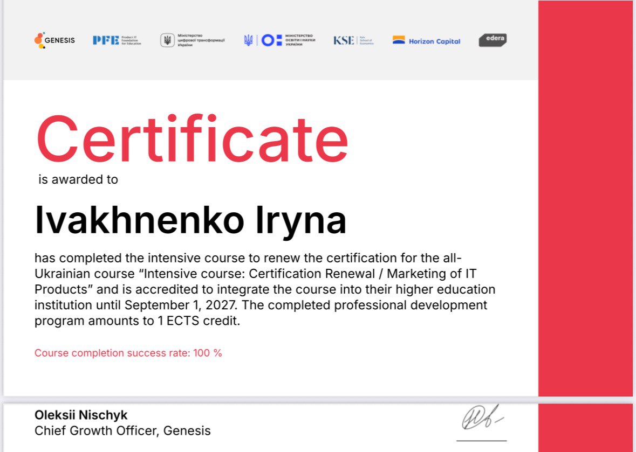Screen dimensions: 636x452
Task: Click the KSE school logo
Action: click(353, 40)
